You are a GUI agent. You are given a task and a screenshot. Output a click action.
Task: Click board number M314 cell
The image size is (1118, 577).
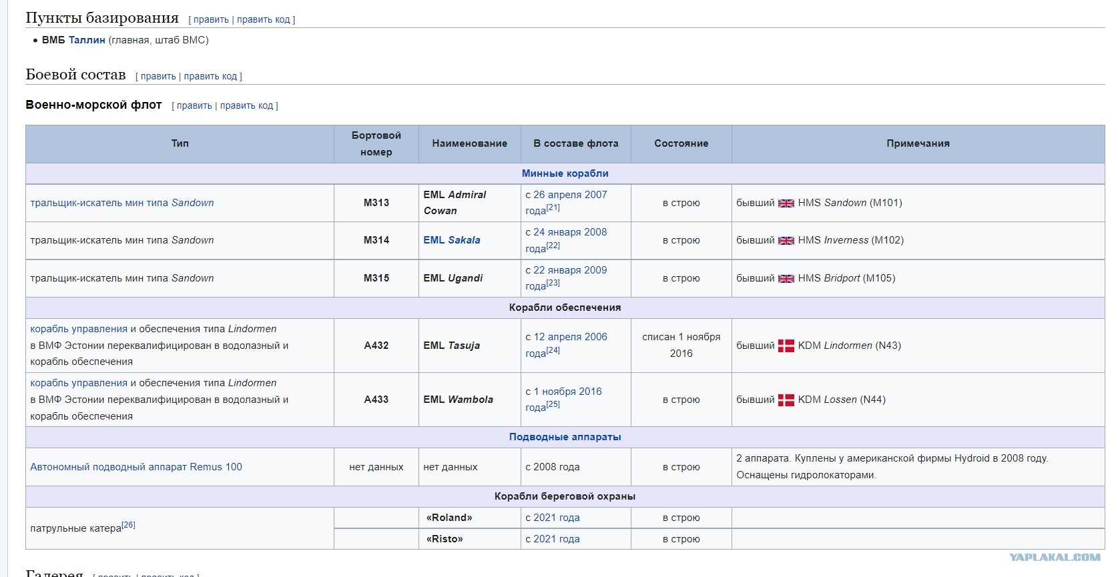(x=376, y=240)
